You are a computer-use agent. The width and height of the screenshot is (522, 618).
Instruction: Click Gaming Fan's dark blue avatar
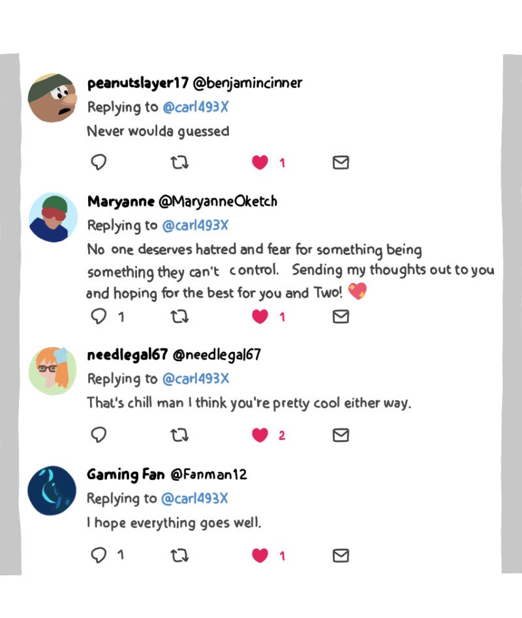tap(52, 490)
